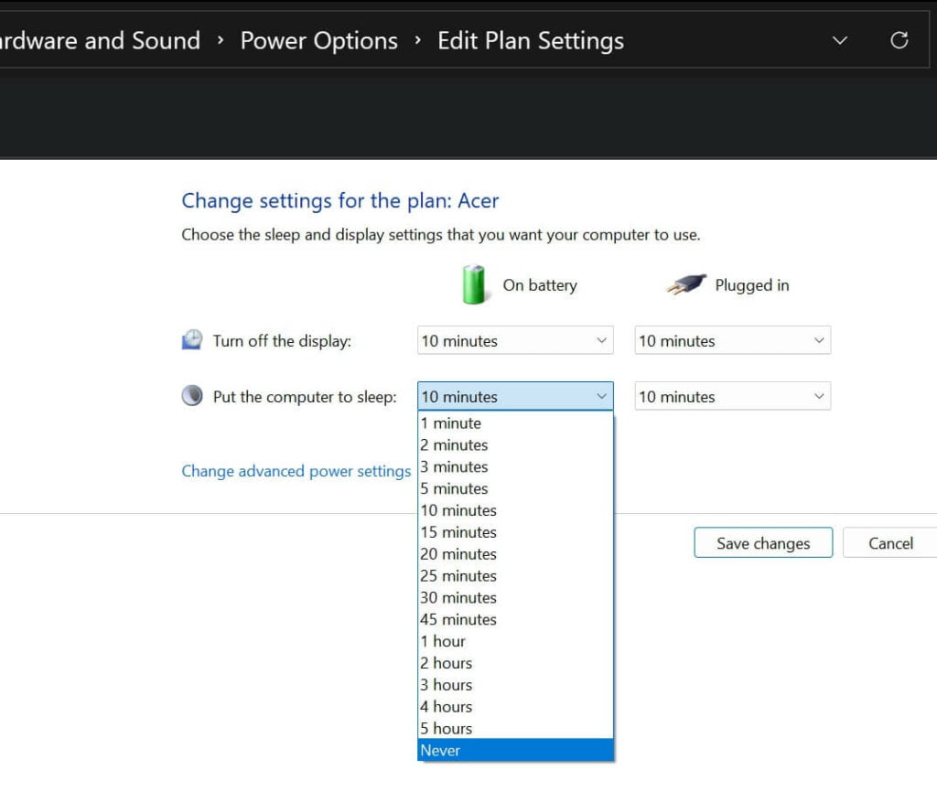The height and width of the screenshot is (802, 937).
Task: Click Edit Plan Settings in the breadcrumb
Action: (x=530, y=40)
